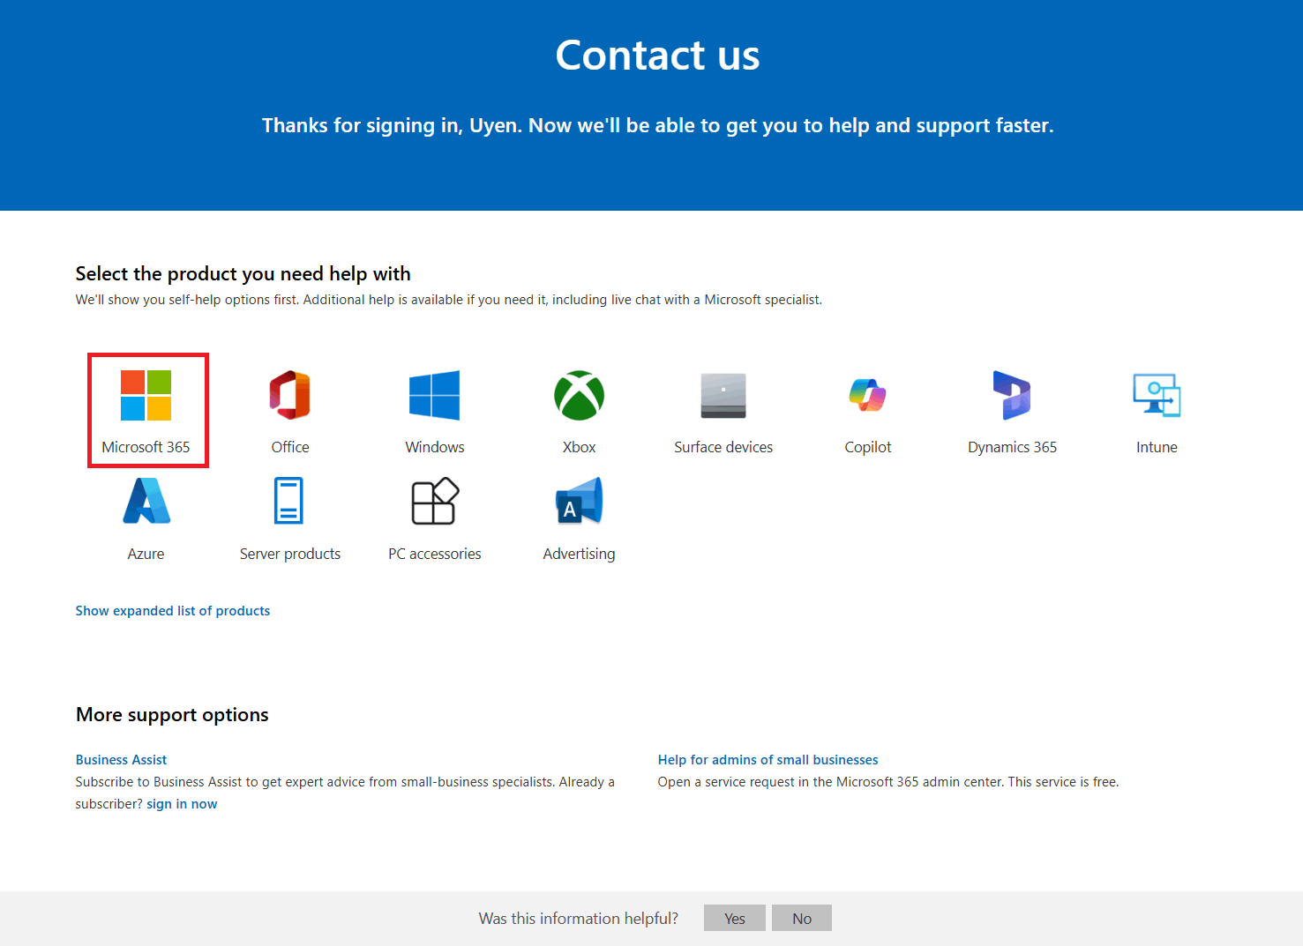
Task: Select the Dynamics 365 icon
Action: (x=1012, y=395)
